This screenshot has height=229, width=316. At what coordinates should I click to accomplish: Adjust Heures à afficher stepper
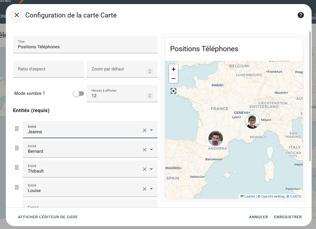[x=150, y=96]
